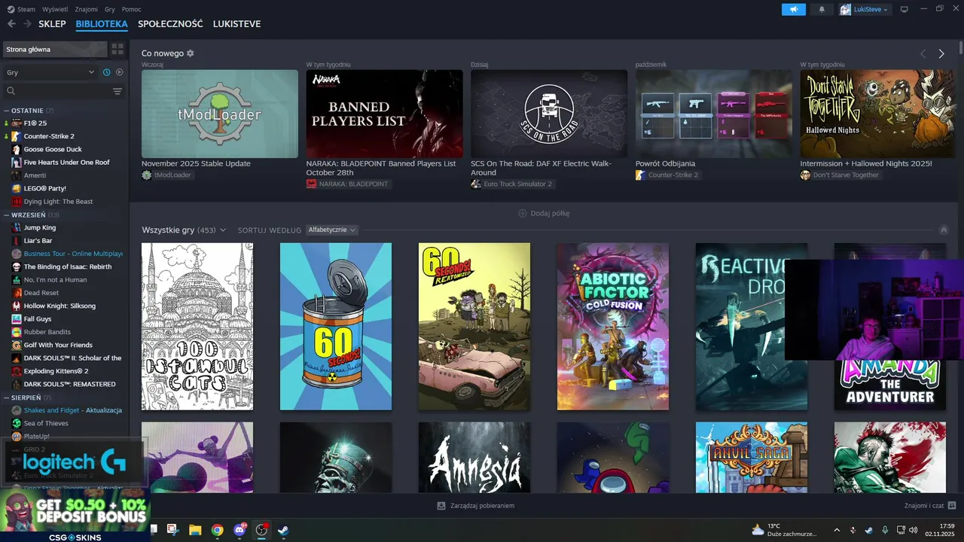
Task: Toggle ready-to-play filter icon
Action: click(119, 72)
